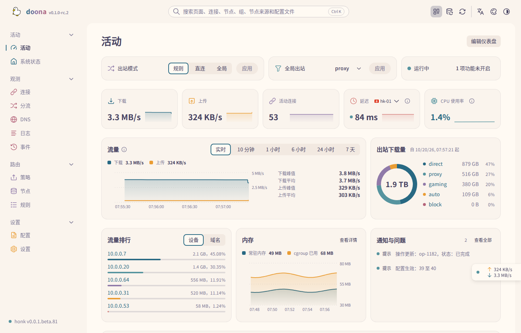The image size is (521, 333).
Task: Click the info icon in 延迟 card
Action: pyautogui.click(x=407, y=101)
